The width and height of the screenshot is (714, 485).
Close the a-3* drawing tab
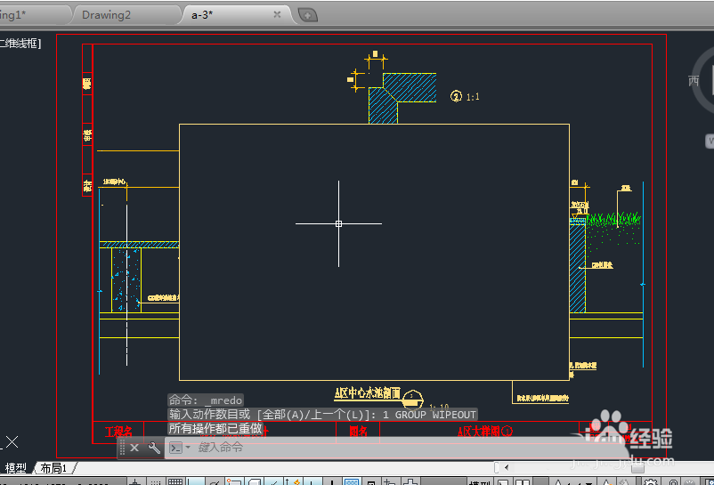click(277, 14)
